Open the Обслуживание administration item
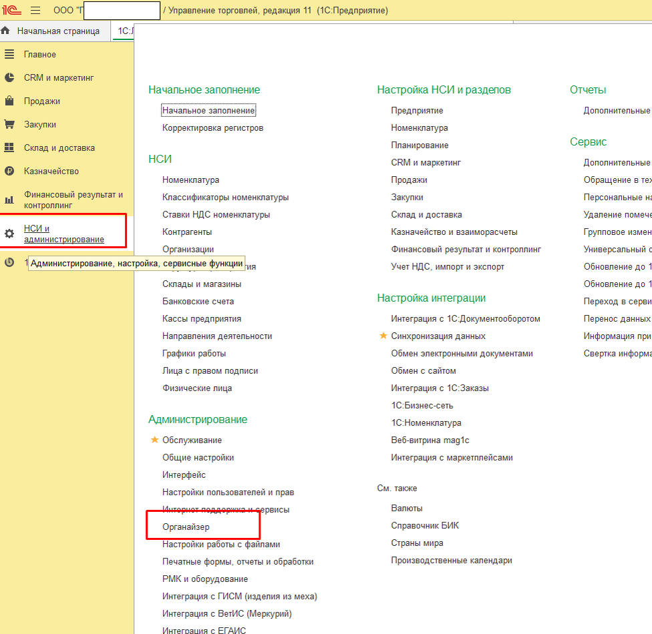The height and width of the screenshot is (634, 652). (192, 440)
